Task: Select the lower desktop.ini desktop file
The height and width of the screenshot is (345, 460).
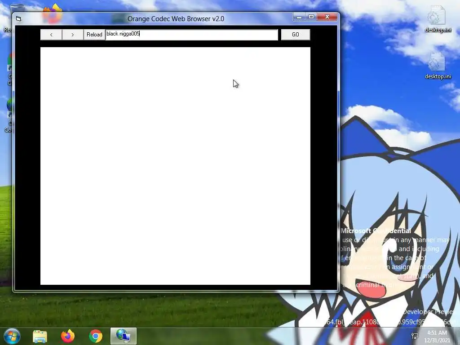Action: (438, 66)
